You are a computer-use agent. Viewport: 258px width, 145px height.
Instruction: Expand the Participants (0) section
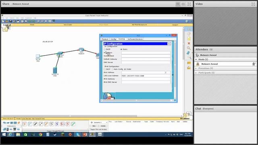pos(196,72)
